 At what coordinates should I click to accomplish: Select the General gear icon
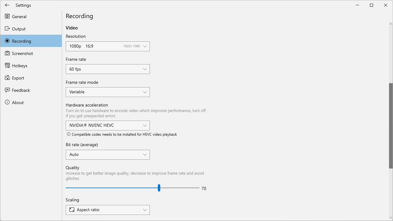(x=7, y=16)
